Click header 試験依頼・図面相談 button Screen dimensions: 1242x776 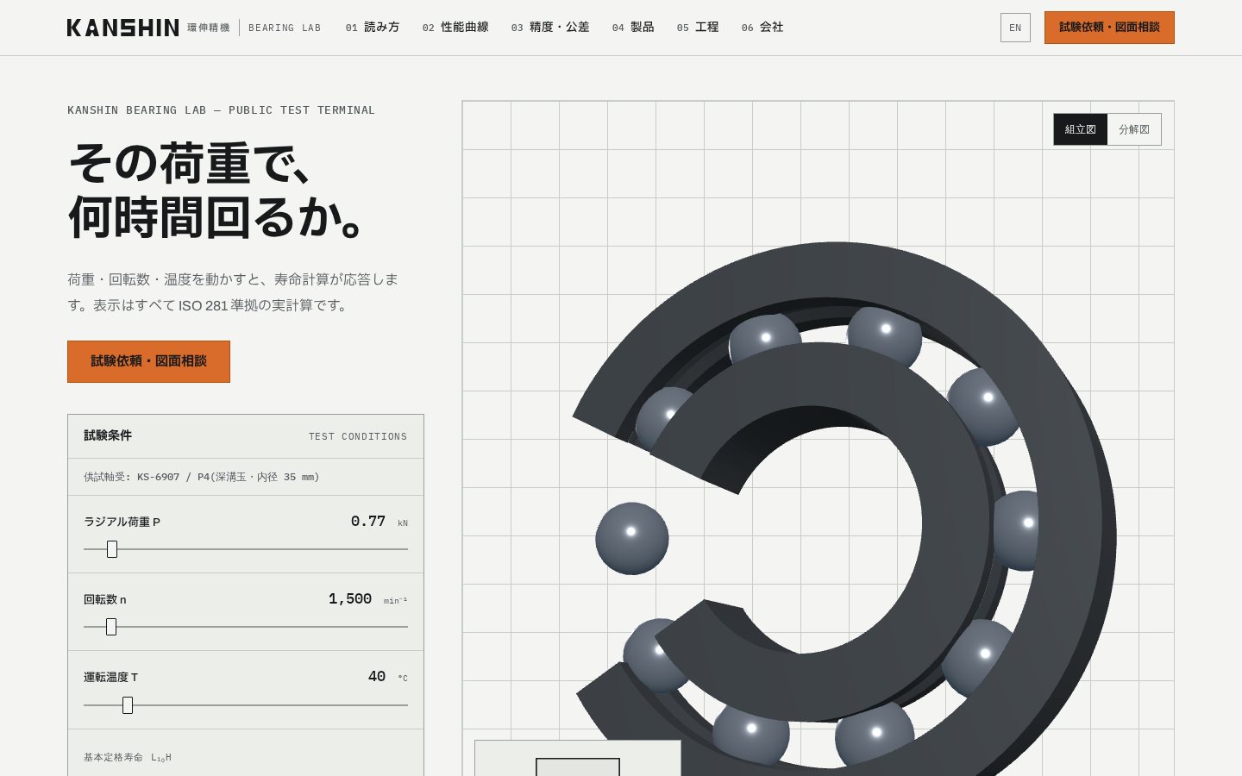[x=1109, y=28]
